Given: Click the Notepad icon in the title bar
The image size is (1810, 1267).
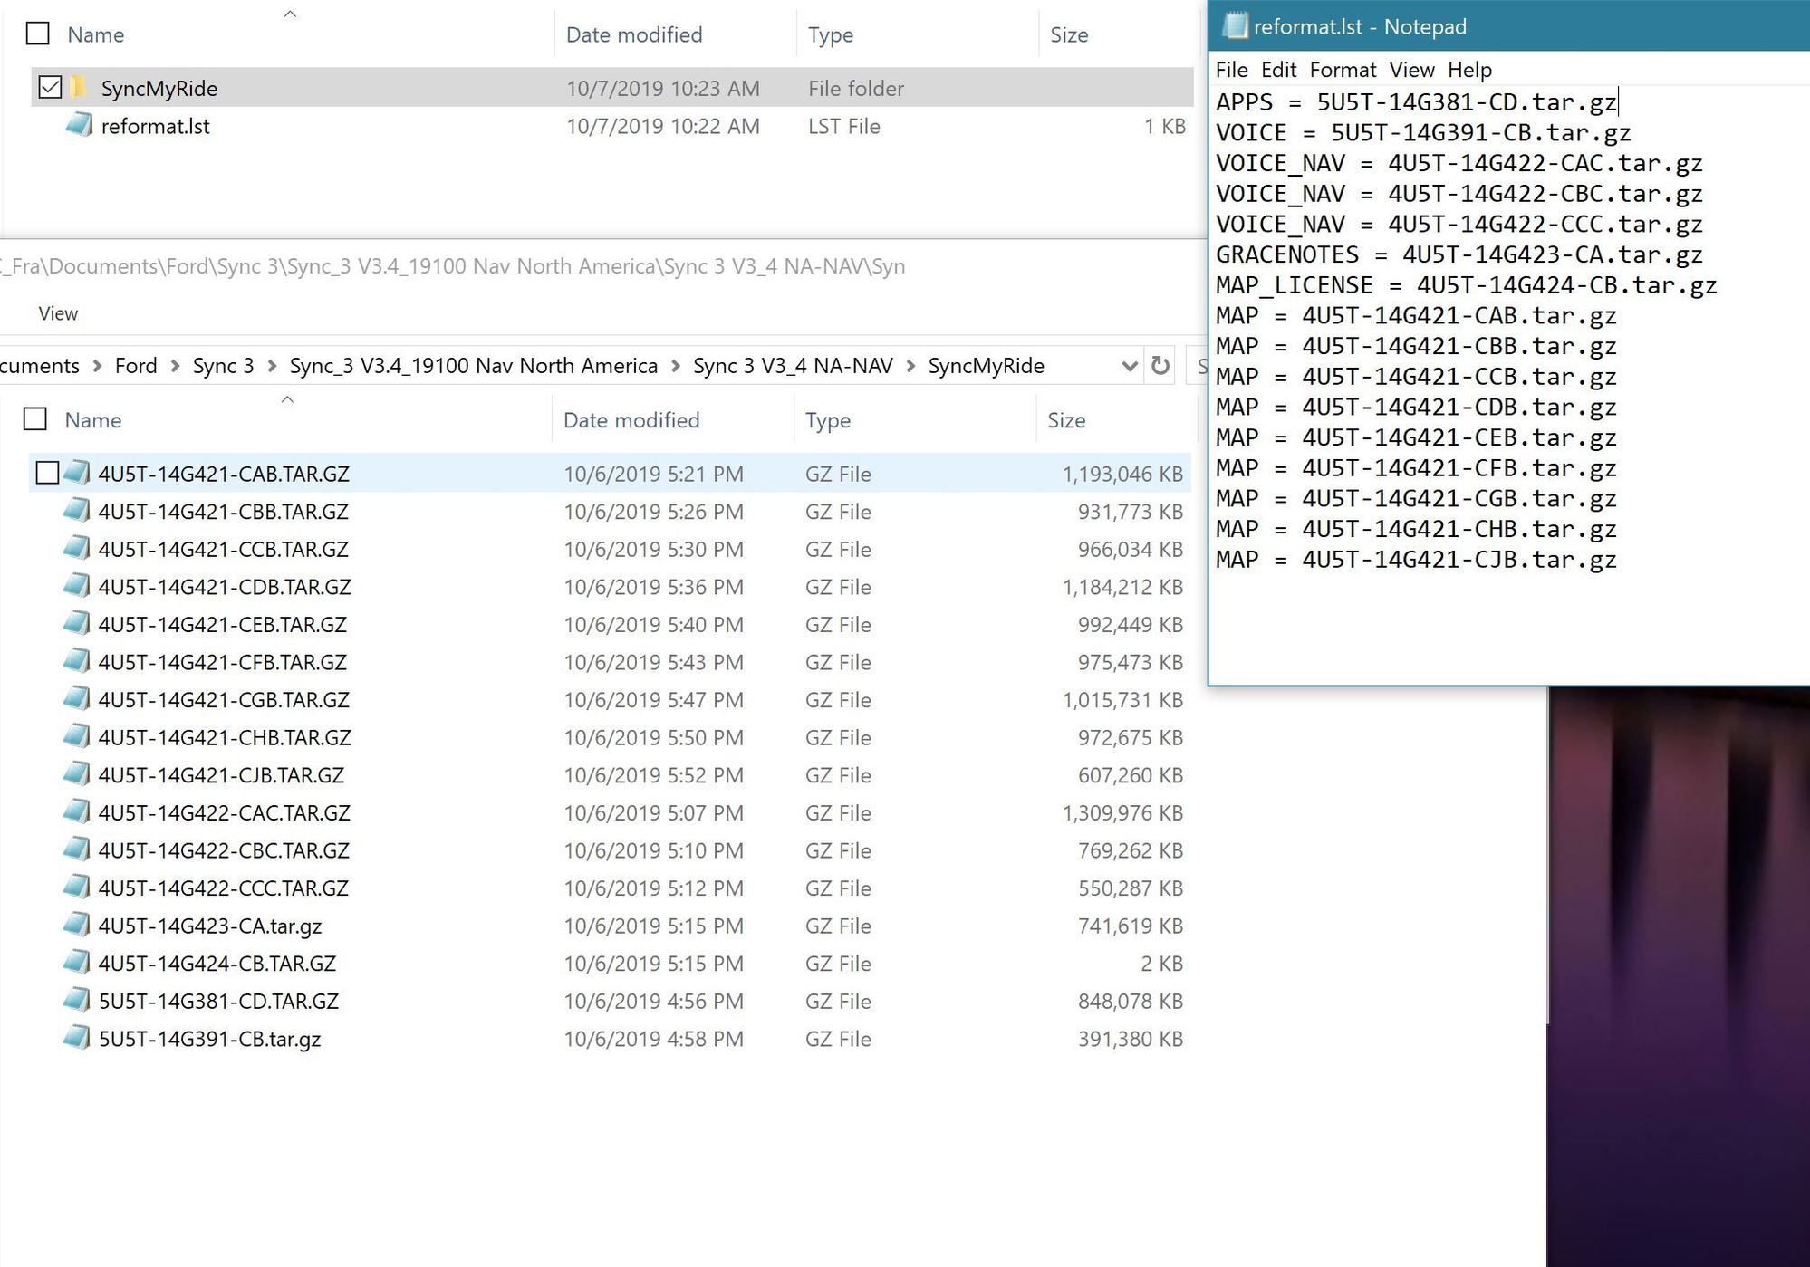Looking at the screenshot, I should click(x=1235, y=26).
